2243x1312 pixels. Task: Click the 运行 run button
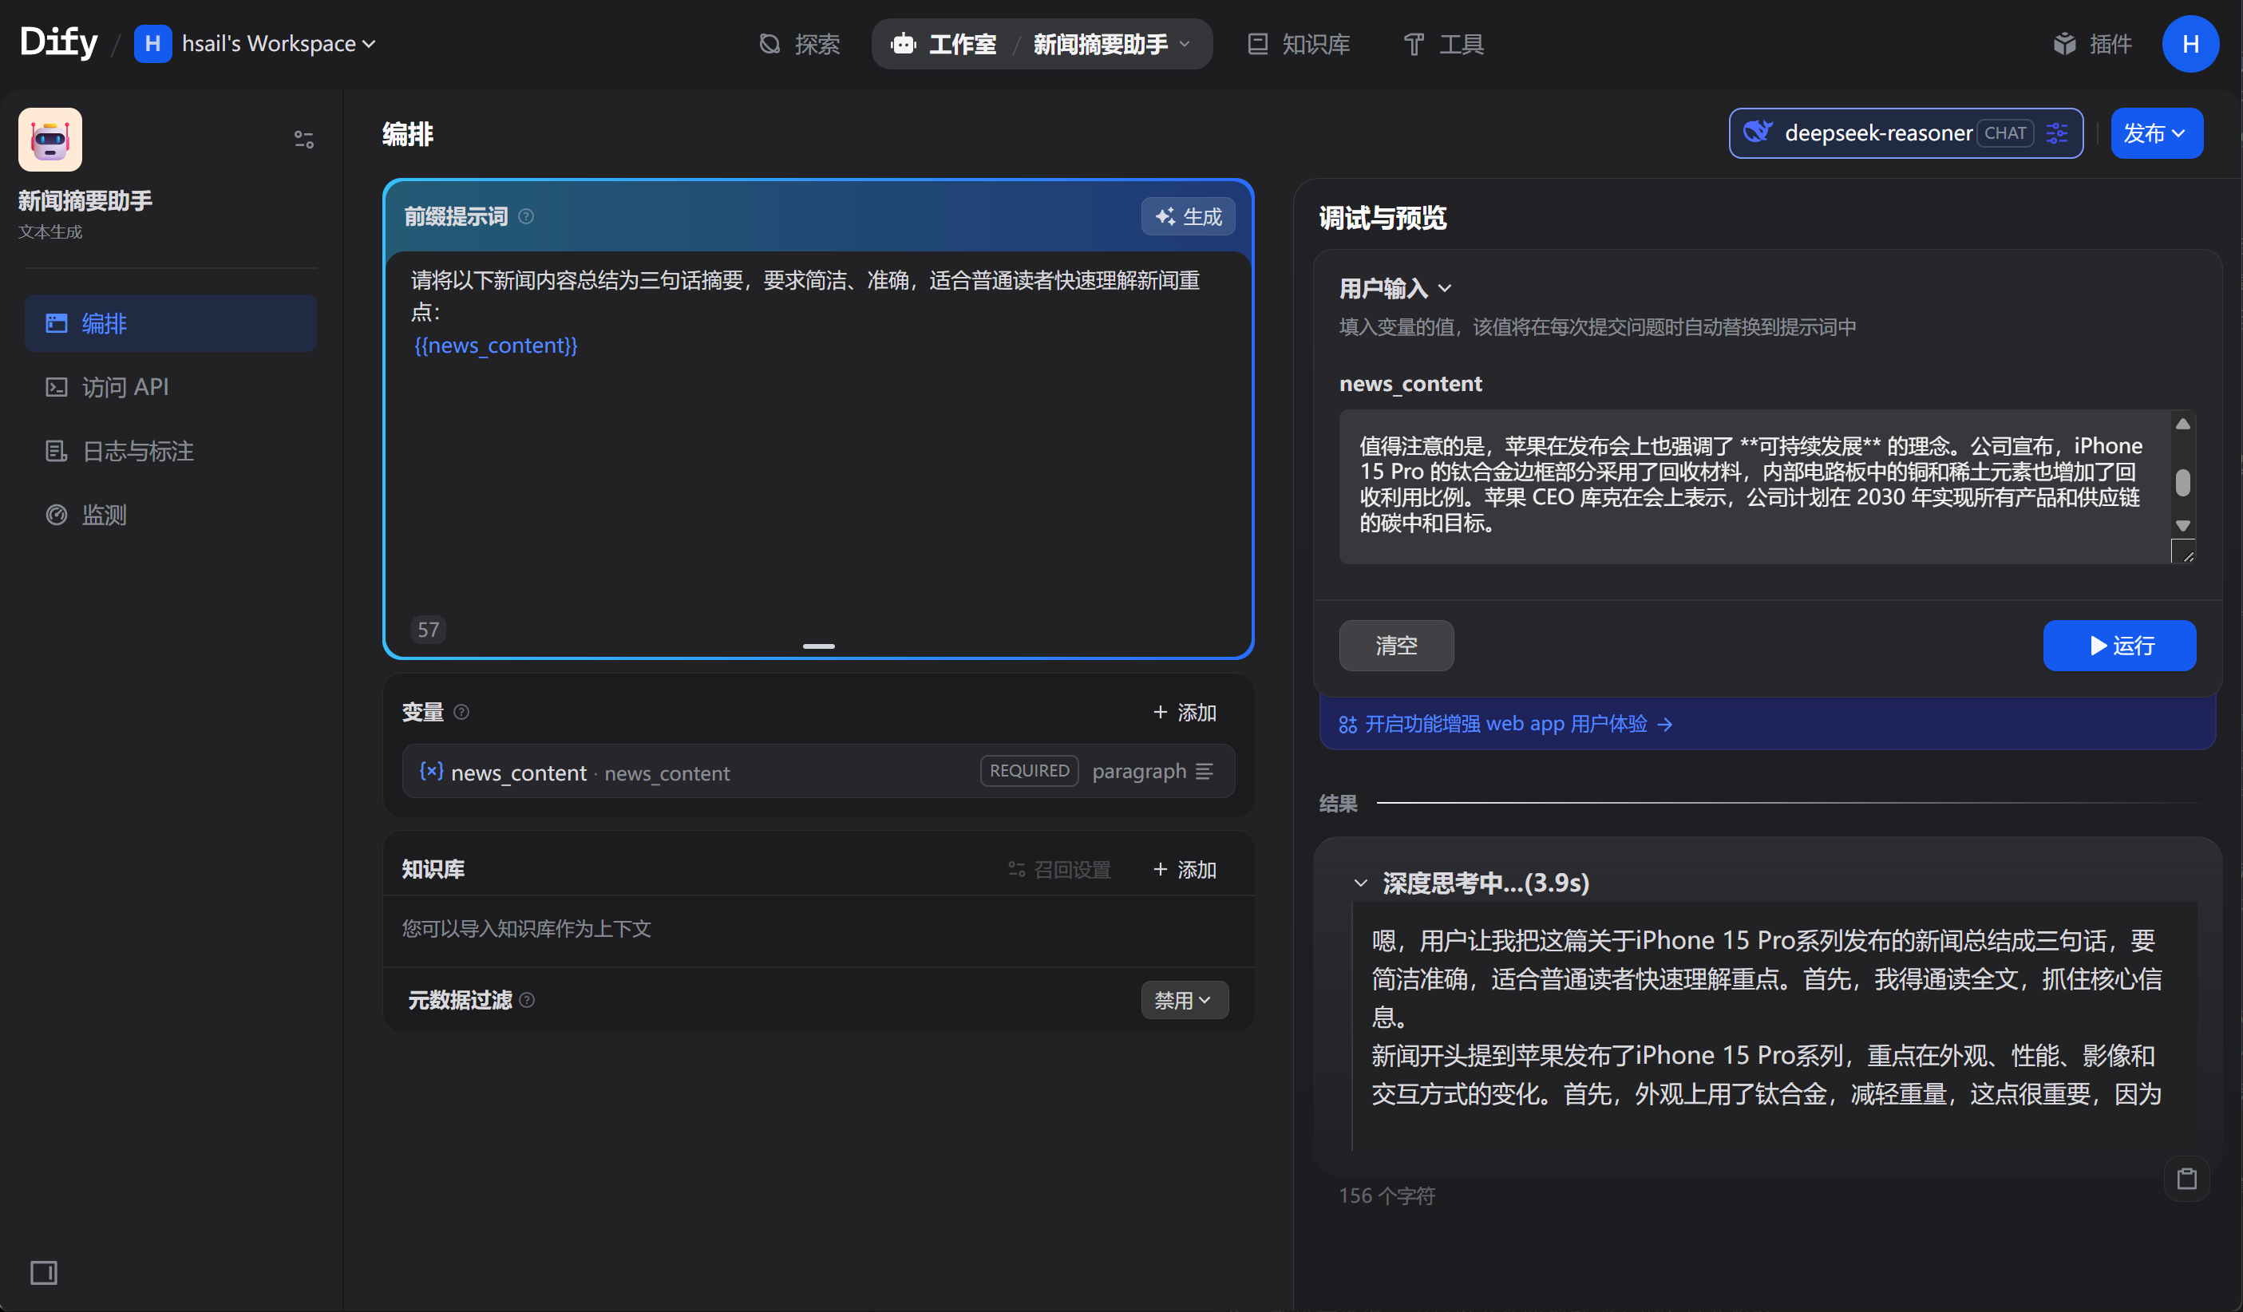point(2119,646)
